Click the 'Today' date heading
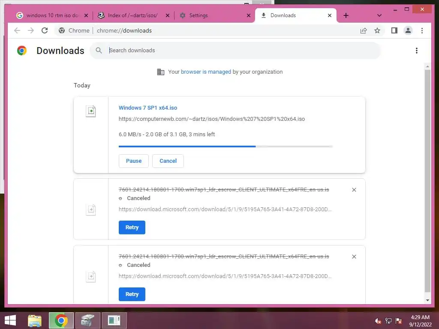 pyautogui.click(x=82, y=85)
